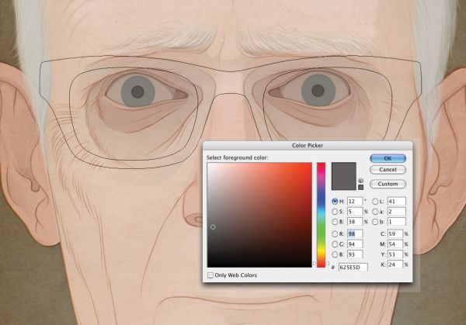The width and height of the screenshot is (466, 325).
Task: Select the L lightness radio button
Action: pos(375,202)
